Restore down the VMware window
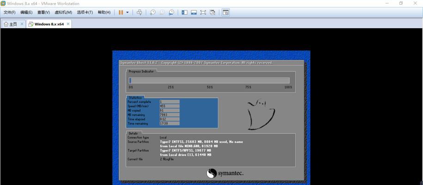Screen dimensions: 423x185 coord(401,3)
